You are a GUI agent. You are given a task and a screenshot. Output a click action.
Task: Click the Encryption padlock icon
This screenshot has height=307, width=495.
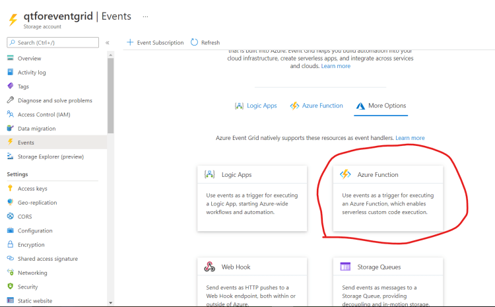tap(11, 244)
